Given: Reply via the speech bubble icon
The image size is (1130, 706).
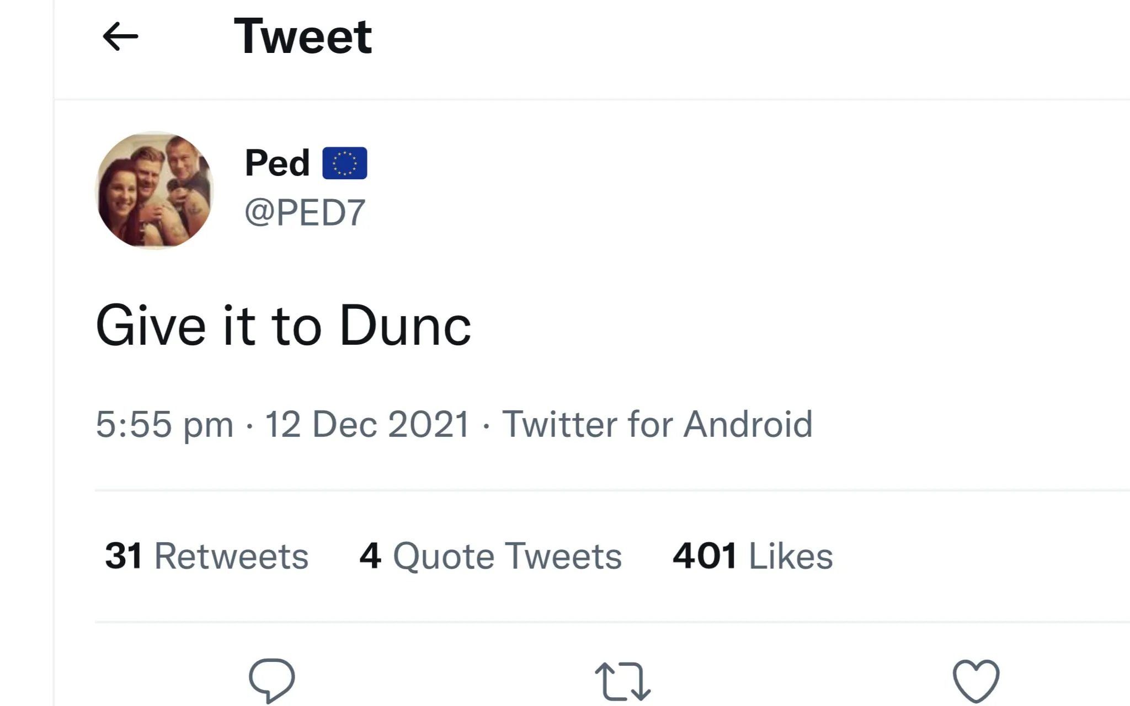Looking at the screenshot, I should point(271,680).
